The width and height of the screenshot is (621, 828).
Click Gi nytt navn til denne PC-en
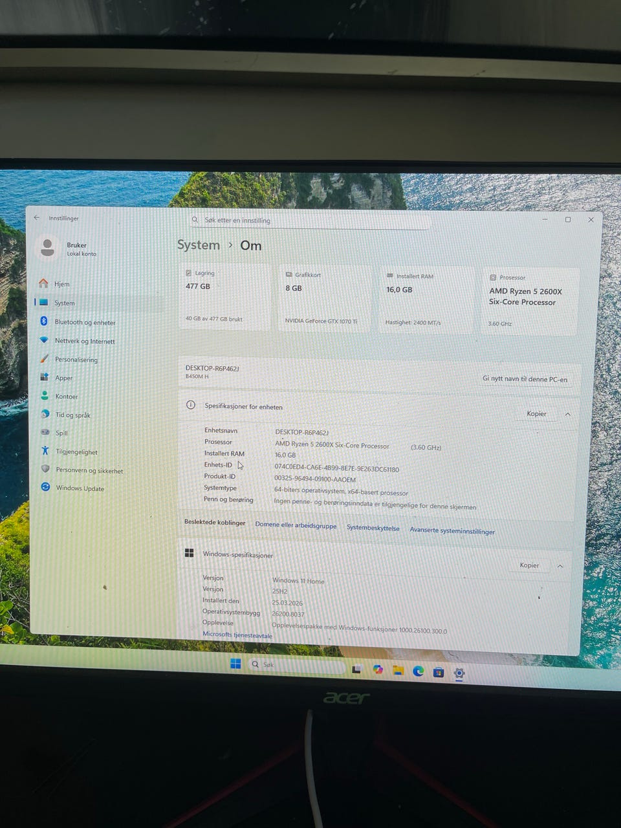tap(525, 379)
